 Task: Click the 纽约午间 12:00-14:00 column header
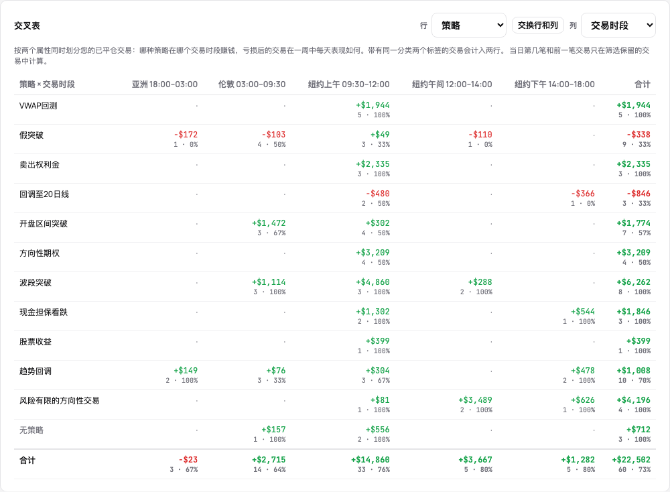coord(452,84)
